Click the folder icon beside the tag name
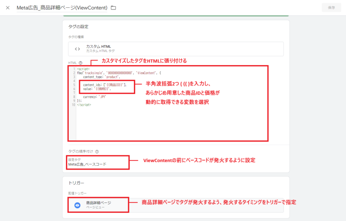The height and width of the screenshot is (221, 346). [114, 8]
